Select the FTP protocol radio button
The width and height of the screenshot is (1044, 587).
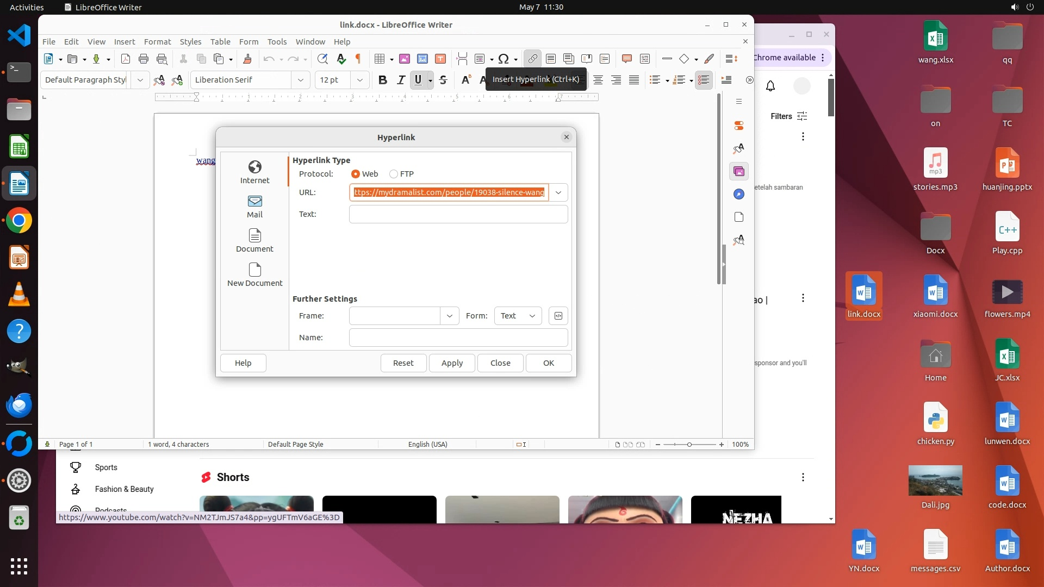point(394,174)
